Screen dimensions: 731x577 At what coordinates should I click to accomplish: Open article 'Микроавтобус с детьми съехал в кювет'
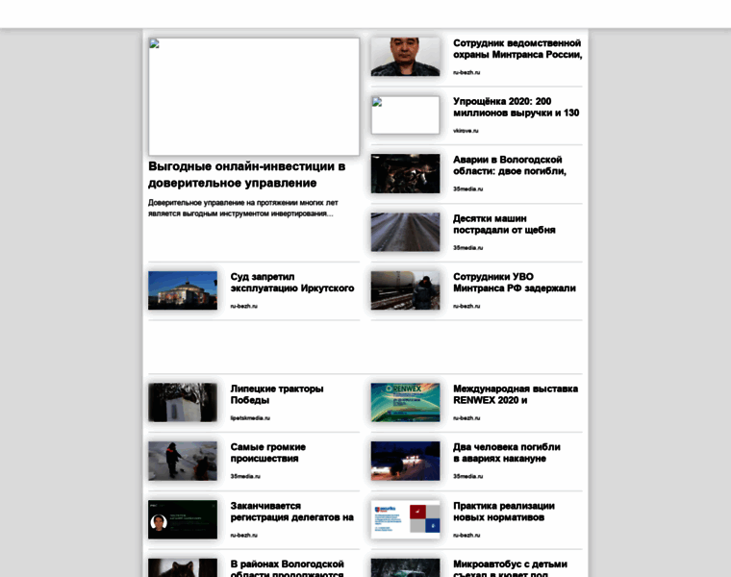510,568
